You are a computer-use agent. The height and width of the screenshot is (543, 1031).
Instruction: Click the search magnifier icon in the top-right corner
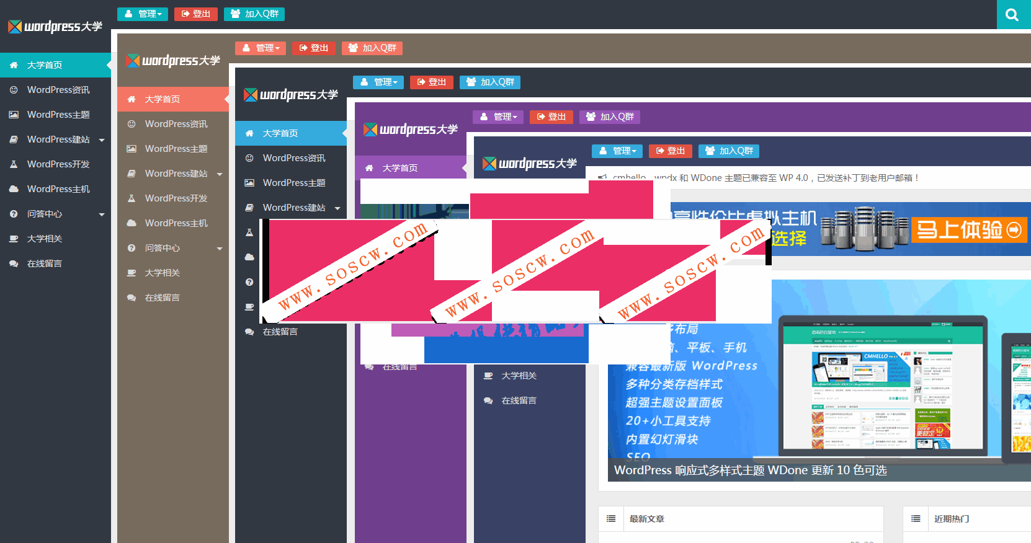click(x=1012, y=15)
